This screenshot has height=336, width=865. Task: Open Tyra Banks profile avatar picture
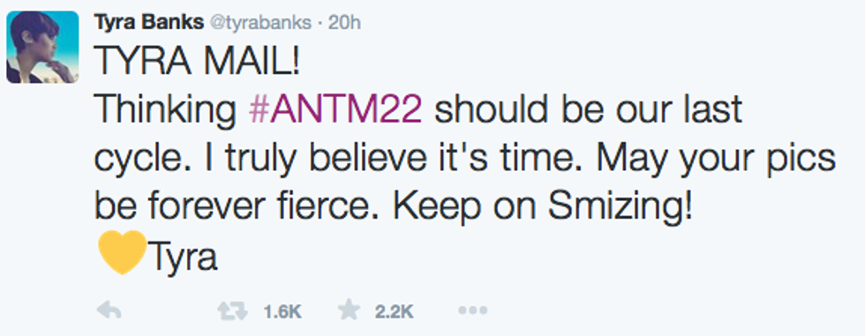click(x=42, y=48)
